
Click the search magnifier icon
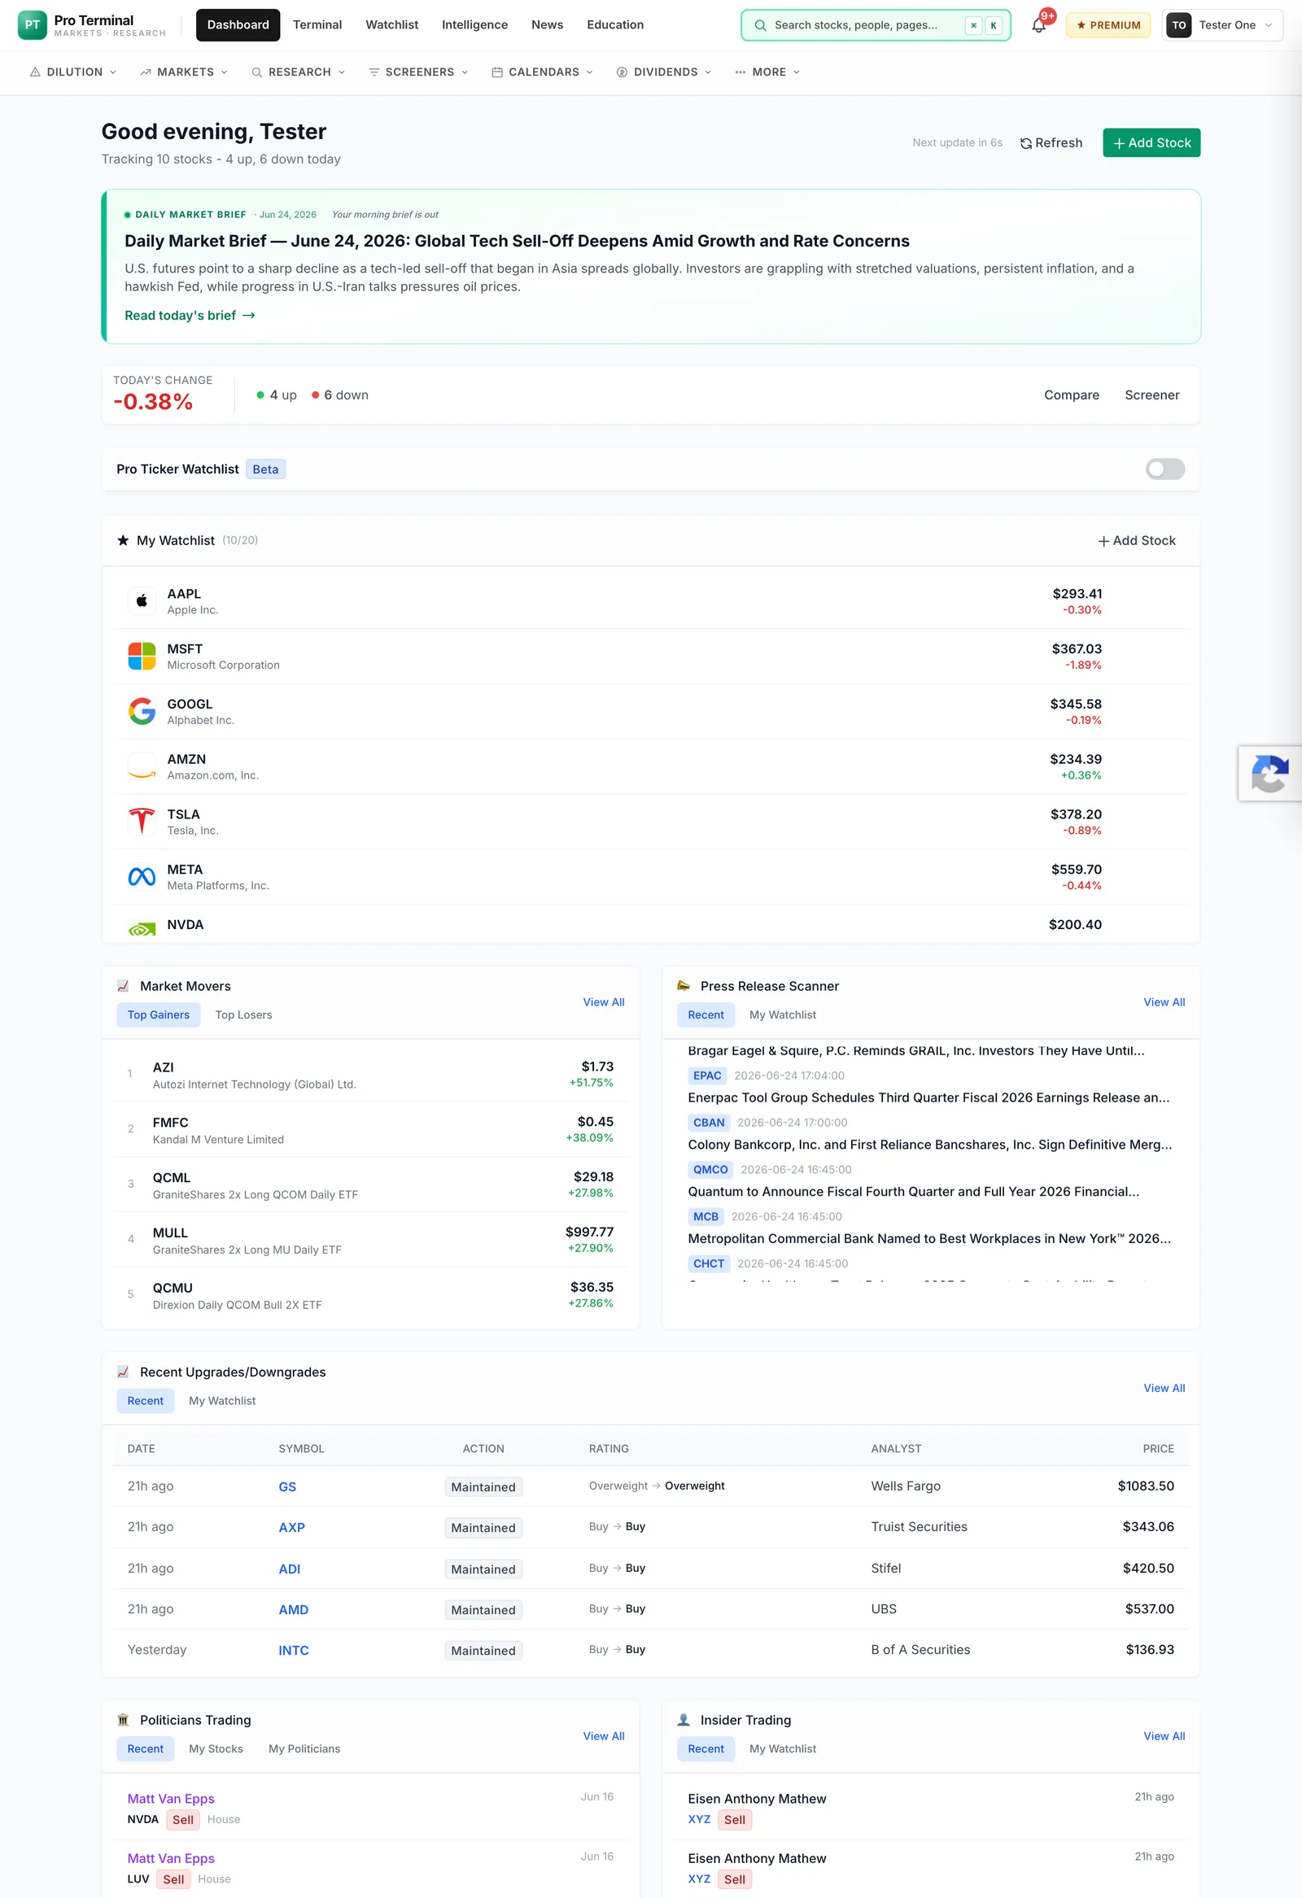(760, 25)
